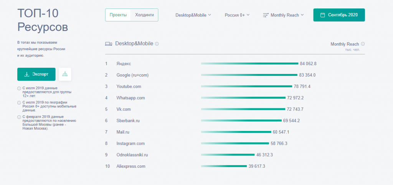Click the info icon beside Большая Москва note
Viewport: 393px width, 185px height.
pos(19,117)
